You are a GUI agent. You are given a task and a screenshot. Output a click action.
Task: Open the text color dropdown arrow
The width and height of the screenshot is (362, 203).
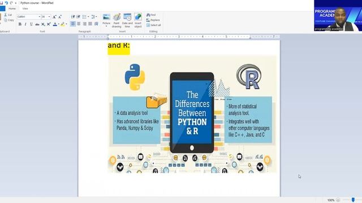tap(59, 24)
